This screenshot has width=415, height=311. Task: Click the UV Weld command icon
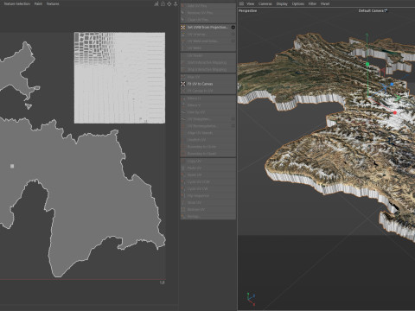(x=182, y=48)
